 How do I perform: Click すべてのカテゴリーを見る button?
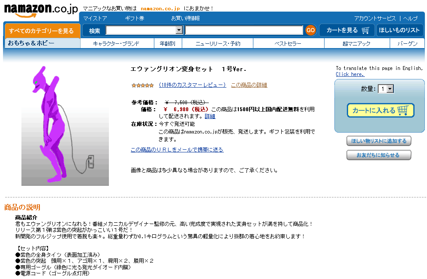pos(42,31)
